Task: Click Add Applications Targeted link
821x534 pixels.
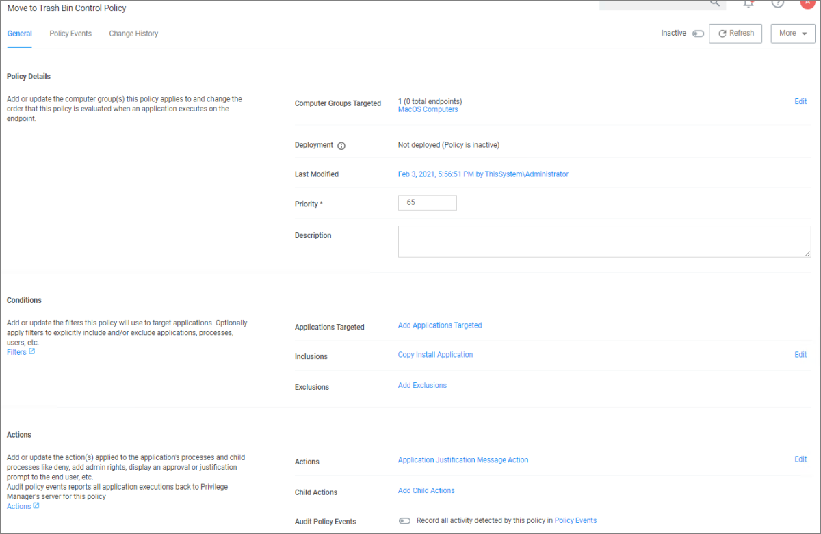Action: pos(440,325)
